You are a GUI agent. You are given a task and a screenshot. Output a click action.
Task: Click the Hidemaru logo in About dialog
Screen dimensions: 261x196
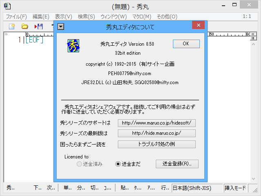pos(73,46)
